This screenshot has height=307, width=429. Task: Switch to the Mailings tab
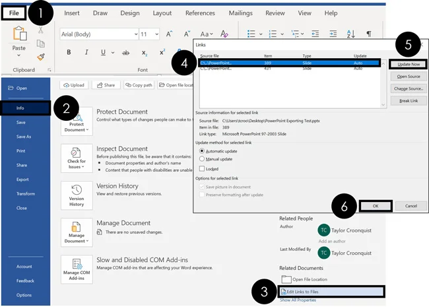pos(240,13)
